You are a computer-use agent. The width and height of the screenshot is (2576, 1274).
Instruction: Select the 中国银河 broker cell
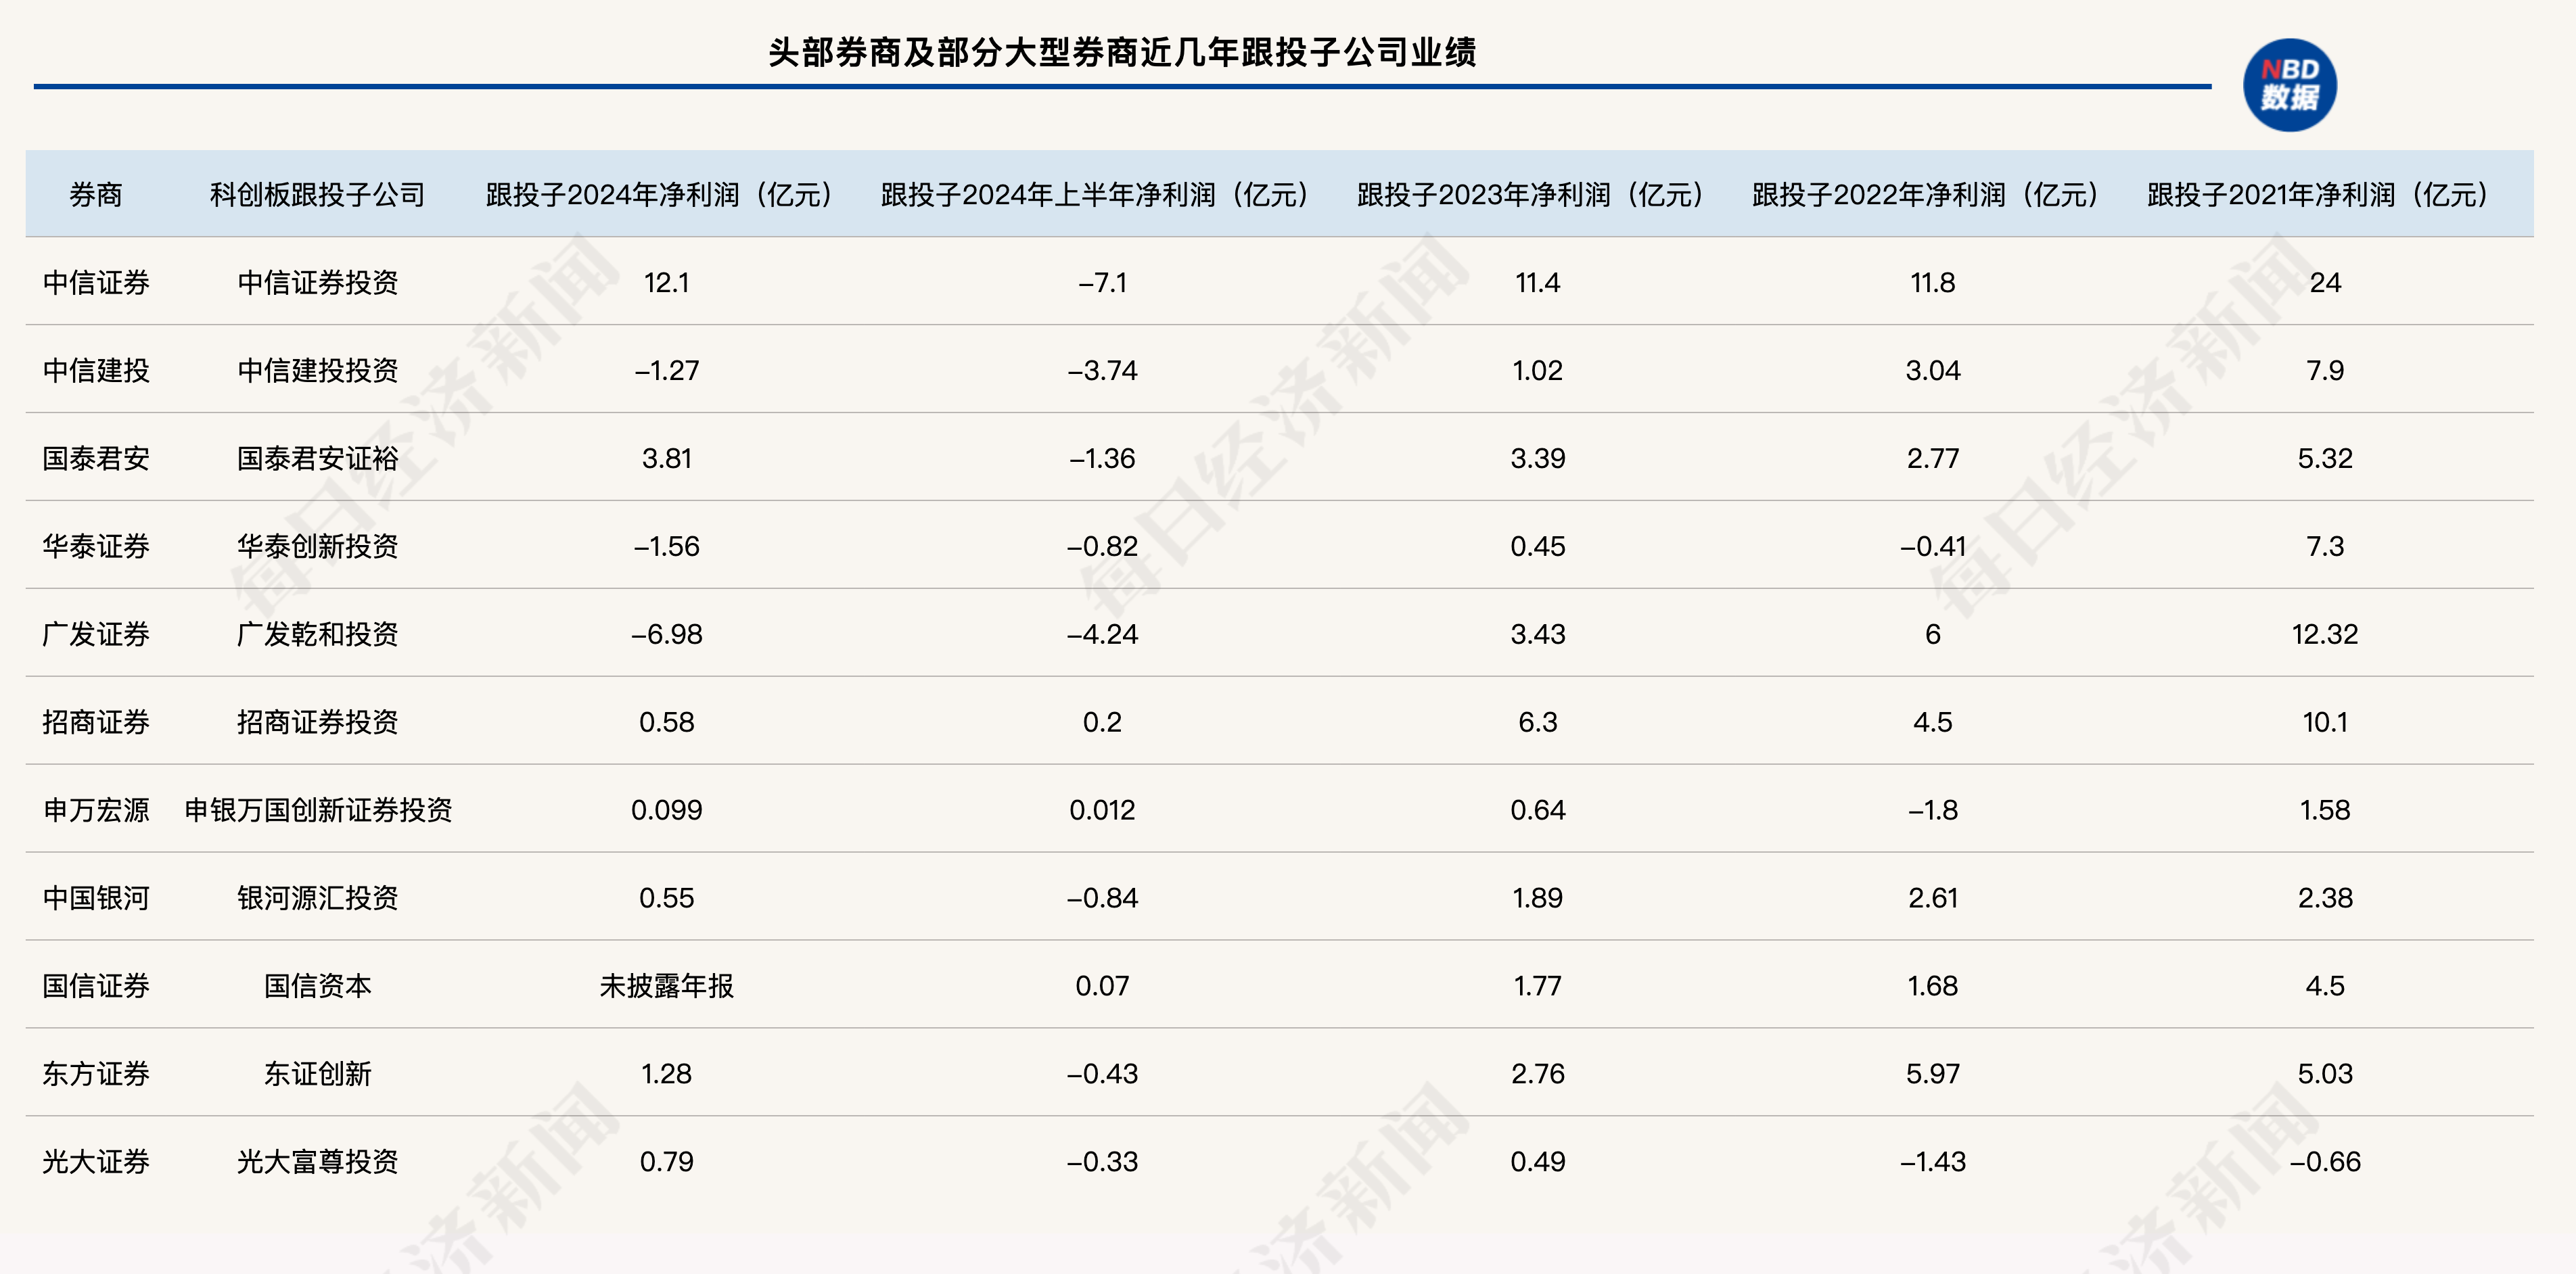point(96,898)
